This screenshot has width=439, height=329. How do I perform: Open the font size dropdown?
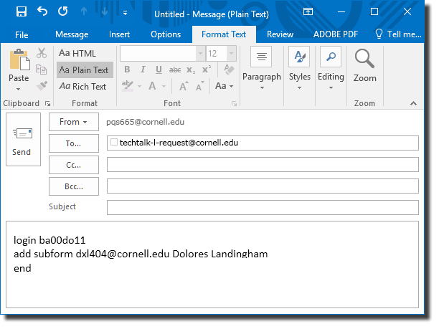pos(231,54)
